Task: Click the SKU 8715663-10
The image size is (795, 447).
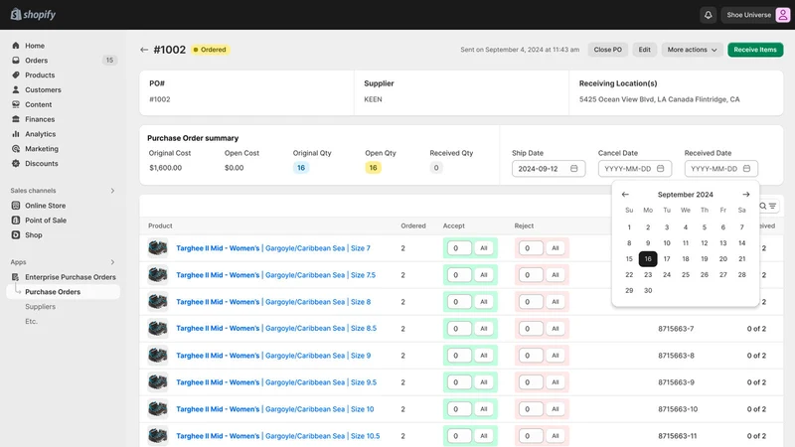Action: tap(678, 409)
